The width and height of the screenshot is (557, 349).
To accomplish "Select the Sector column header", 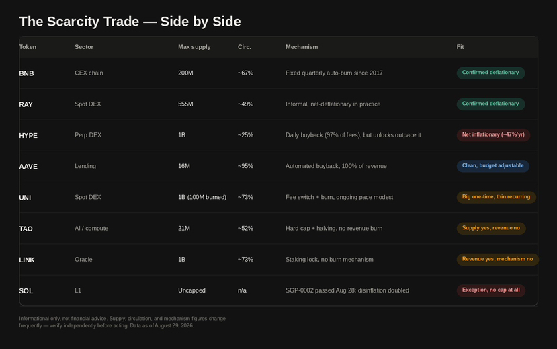I will tap(84, 47).
